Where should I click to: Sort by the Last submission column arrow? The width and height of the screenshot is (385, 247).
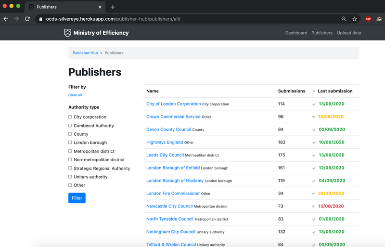314,91
